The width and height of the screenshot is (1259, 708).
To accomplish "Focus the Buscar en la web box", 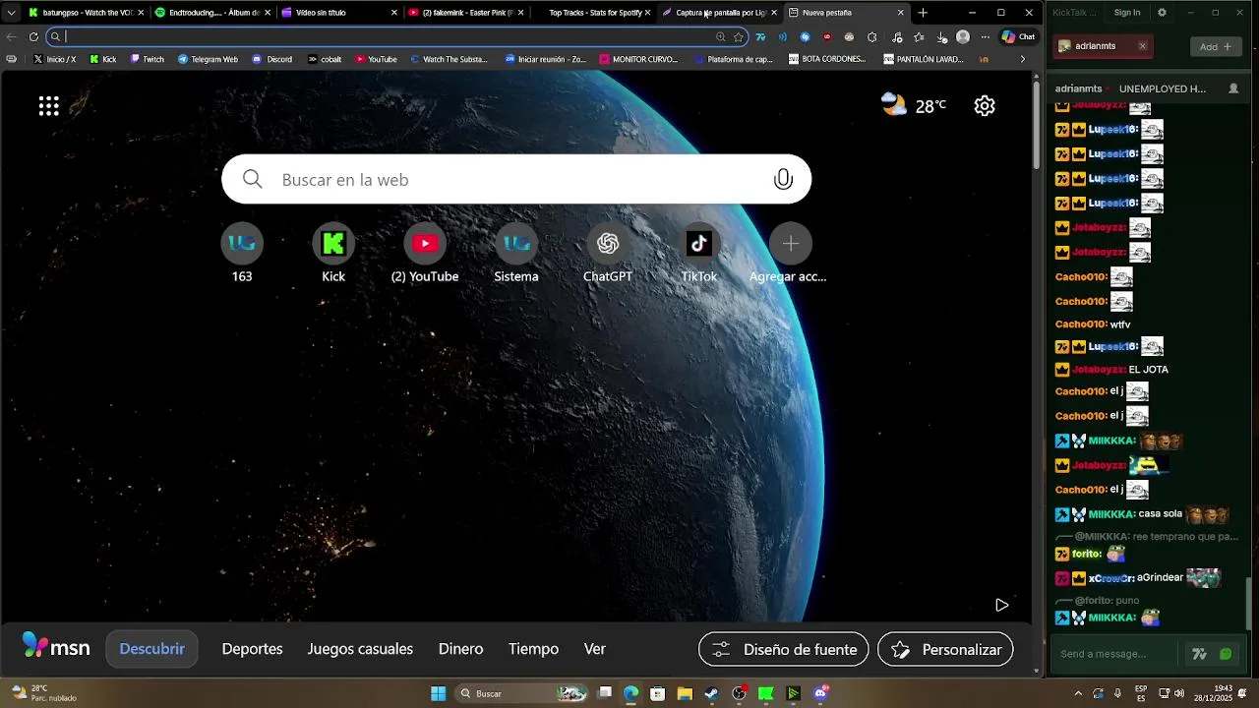I will click(516, 179).
